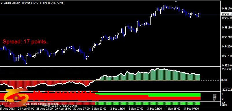The image size is (232, 111).
Task: Click the H1 timeframe label in trend panel
Action: tap(215, 95)
